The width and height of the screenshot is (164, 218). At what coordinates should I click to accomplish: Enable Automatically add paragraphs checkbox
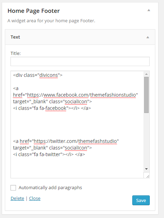click(x=13, y=187)
